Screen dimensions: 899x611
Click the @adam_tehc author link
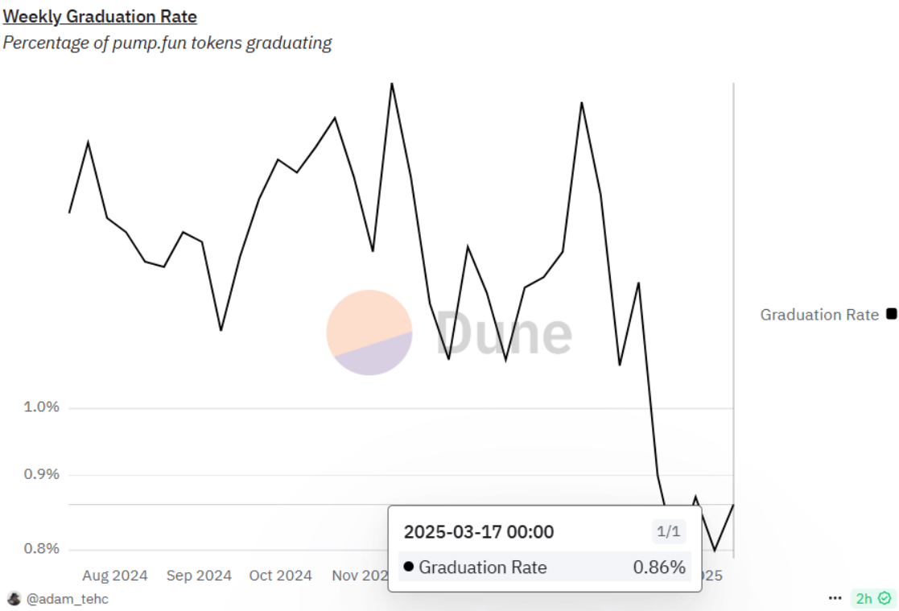[67, 599]
